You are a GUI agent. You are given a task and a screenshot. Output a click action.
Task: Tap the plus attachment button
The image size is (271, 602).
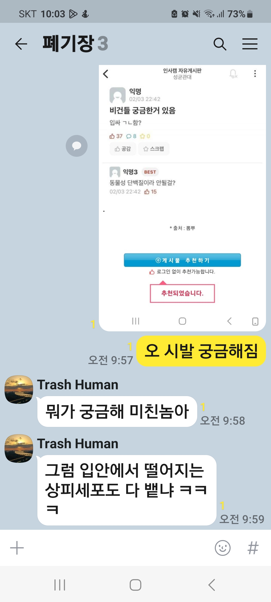pyautogui.click(x=17, y=548)
